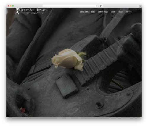Maximize the window with the green button
148x126 pixels.
(13, 6)
